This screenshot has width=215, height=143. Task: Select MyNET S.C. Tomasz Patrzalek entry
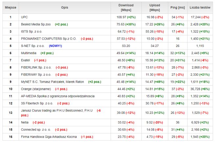53,81
